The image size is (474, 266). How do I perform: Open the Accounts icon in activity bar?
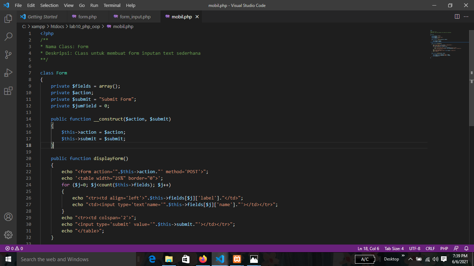8,218
